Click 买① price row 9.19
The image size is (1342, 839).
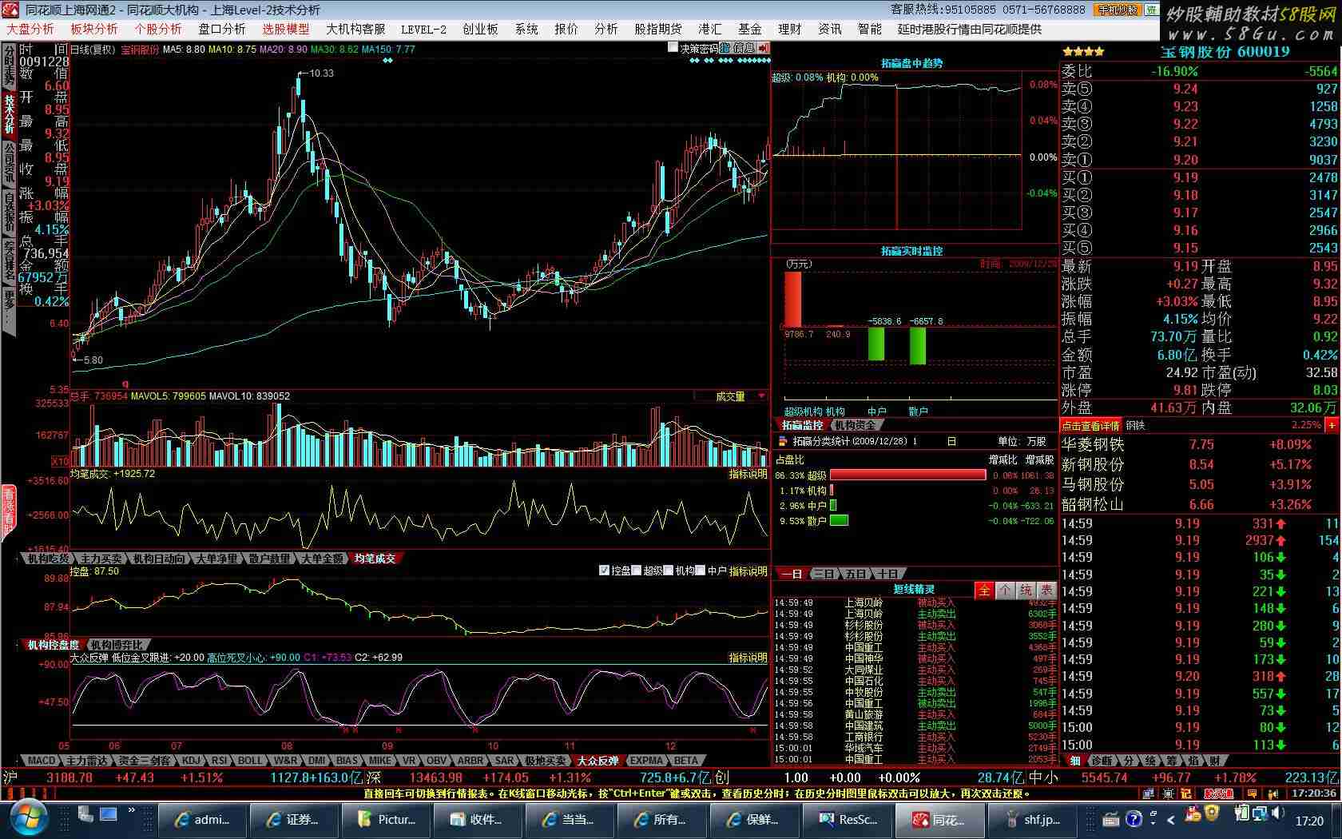1200,177
